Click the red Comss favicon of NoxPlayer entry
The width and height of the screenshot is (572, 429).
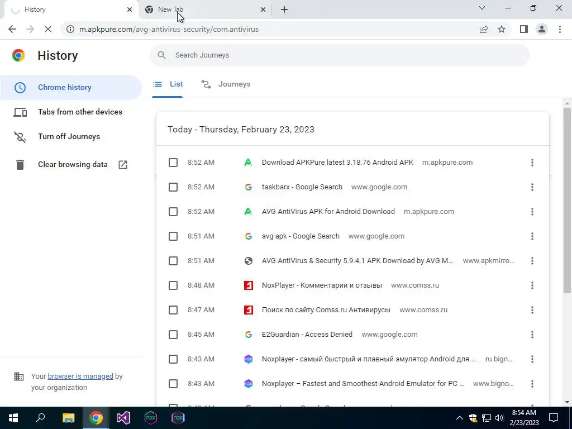249,285
